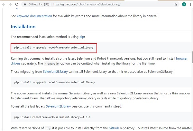
Task: Bookmark this page with the star
Action: 176,4
